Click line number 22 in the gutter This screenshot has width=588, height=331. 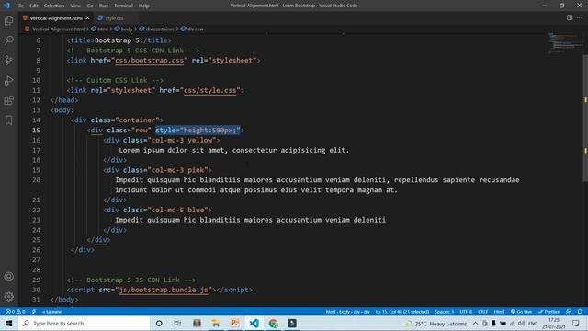(x=36, y=211)
